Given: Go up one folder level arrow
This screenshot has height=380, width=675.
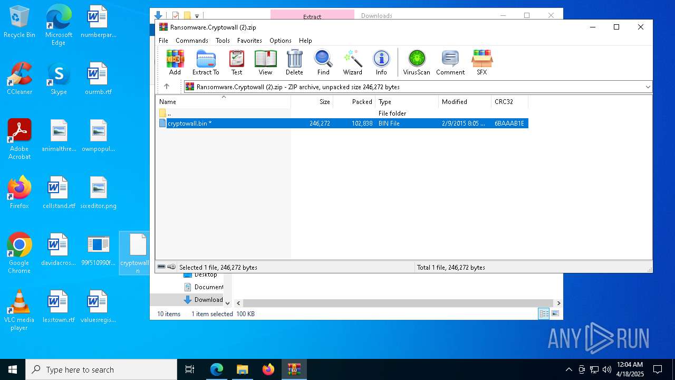Looking at the screenshot, I should tap(167, 87).
